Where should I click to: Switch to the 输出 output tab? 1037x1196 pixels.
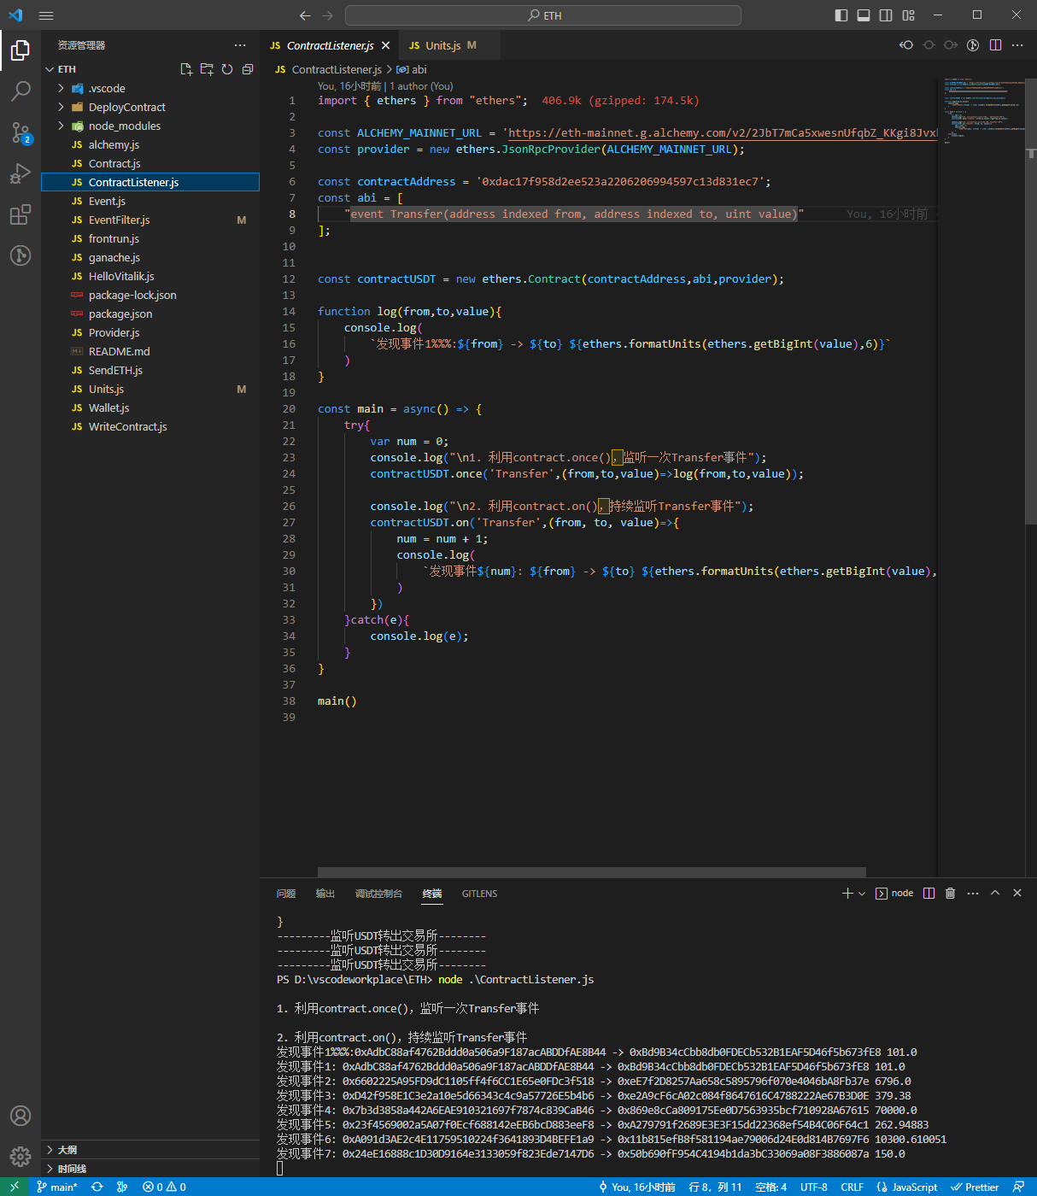tap(325, 894)
